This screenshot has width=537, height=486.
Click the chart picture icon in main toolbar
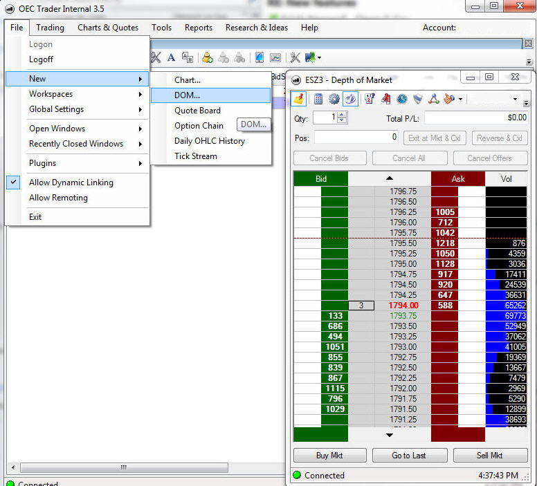(275, 57)
